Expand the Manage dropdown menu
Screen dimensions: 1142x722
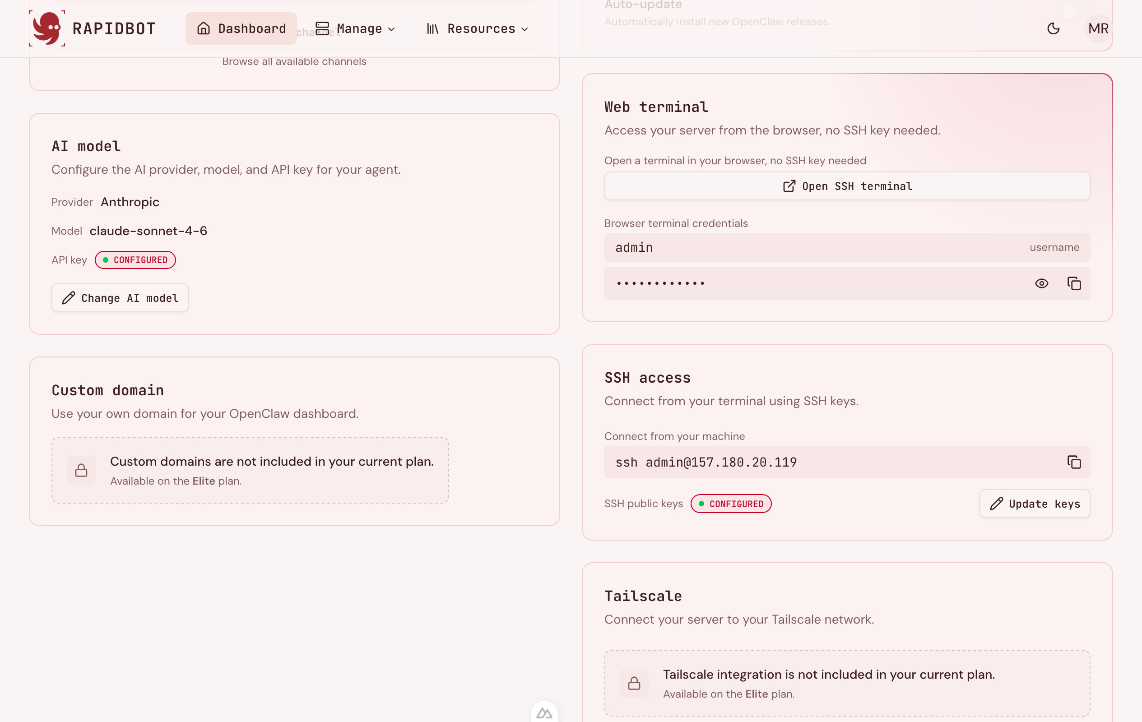(356, 29)
